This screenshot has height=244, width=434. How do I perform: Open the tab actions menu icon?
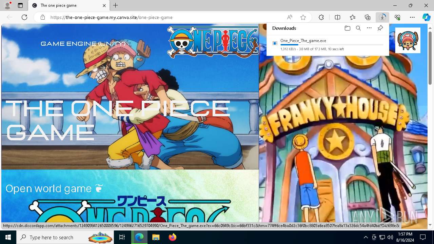(20, 5)
